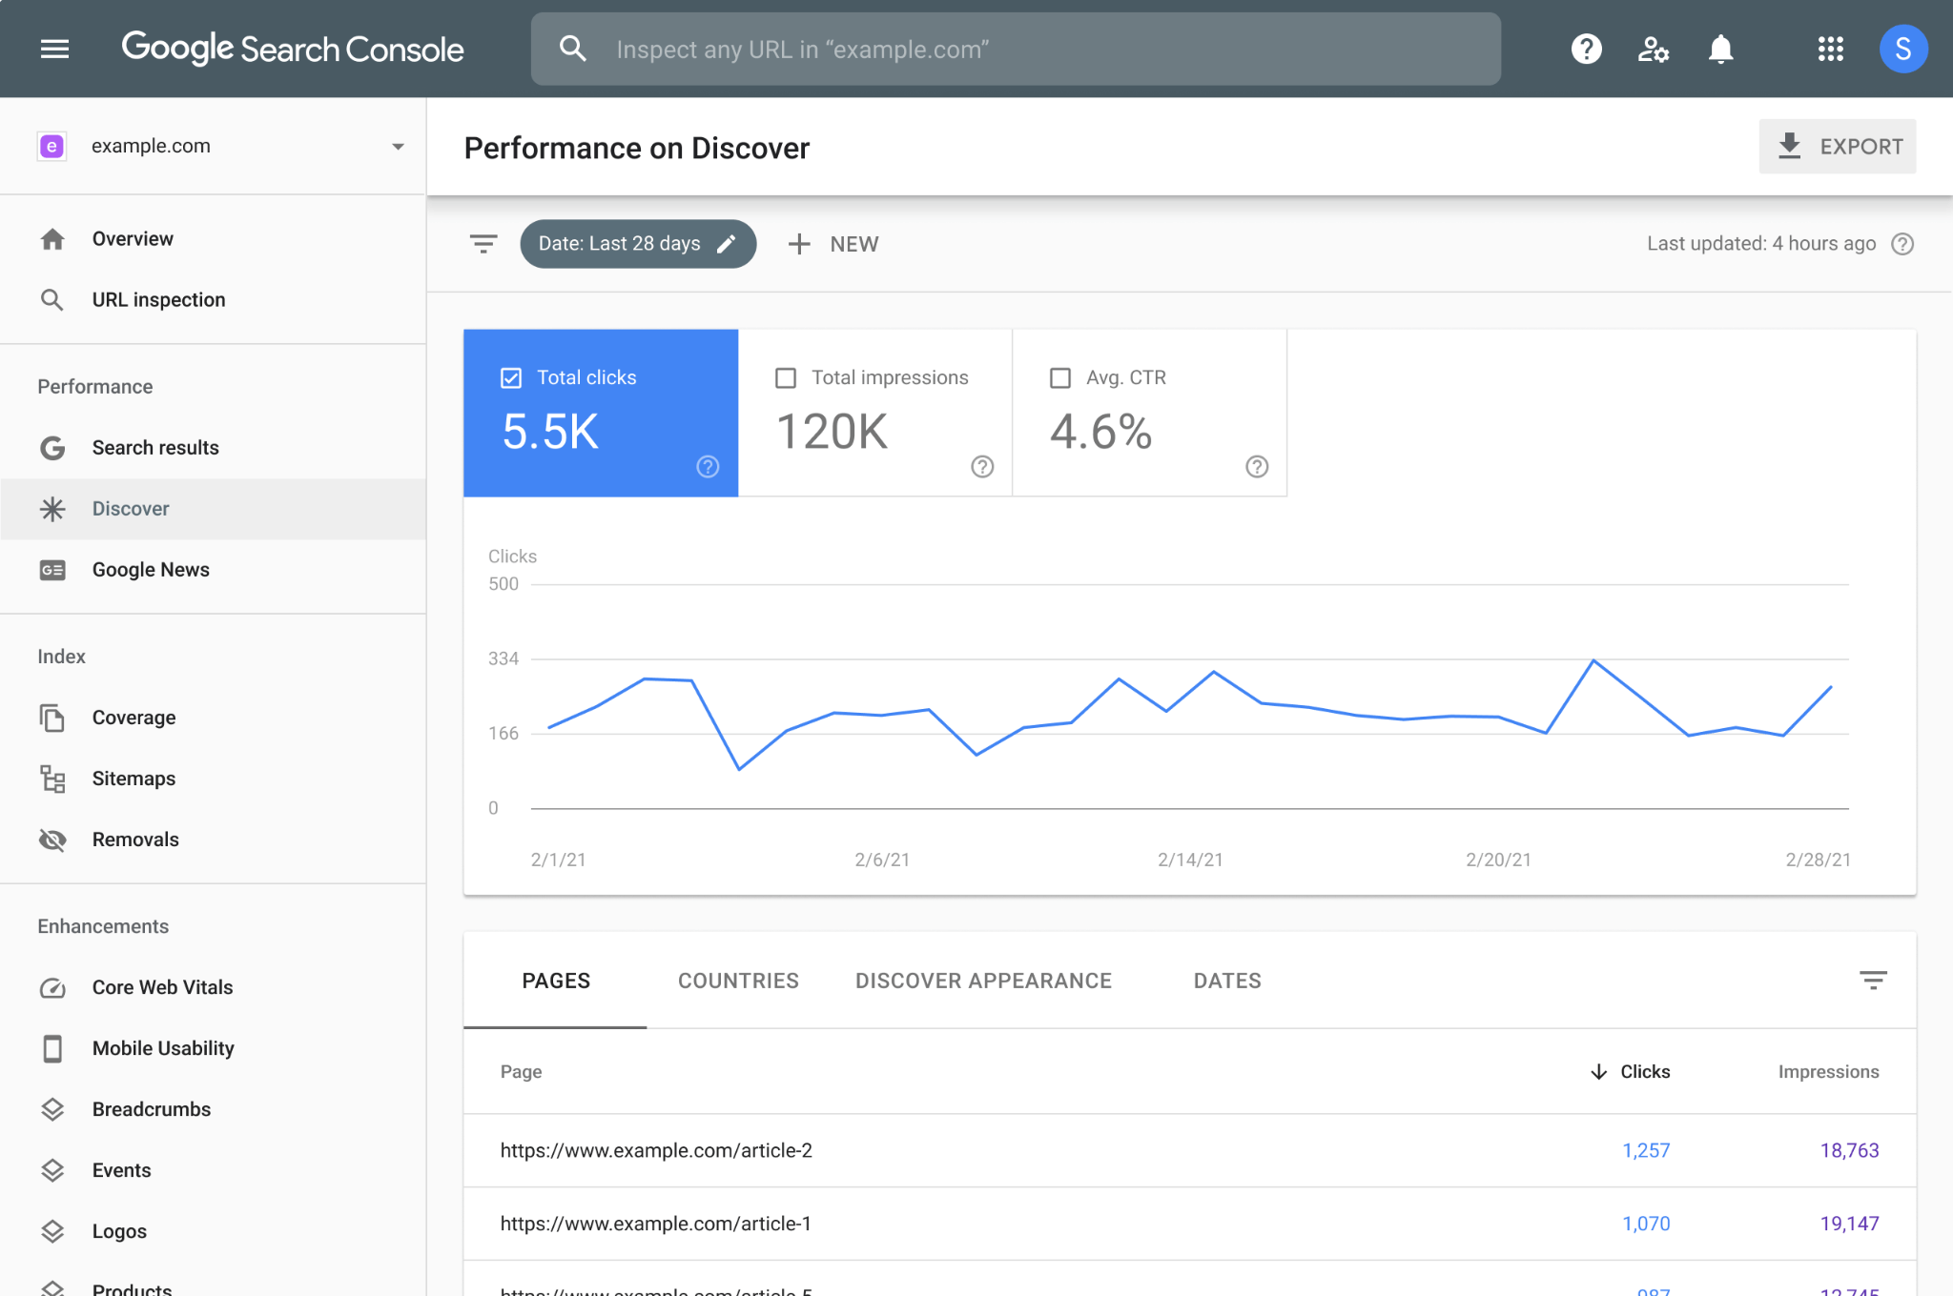Toggle the Total impressions checkbox

coord(786,377)
